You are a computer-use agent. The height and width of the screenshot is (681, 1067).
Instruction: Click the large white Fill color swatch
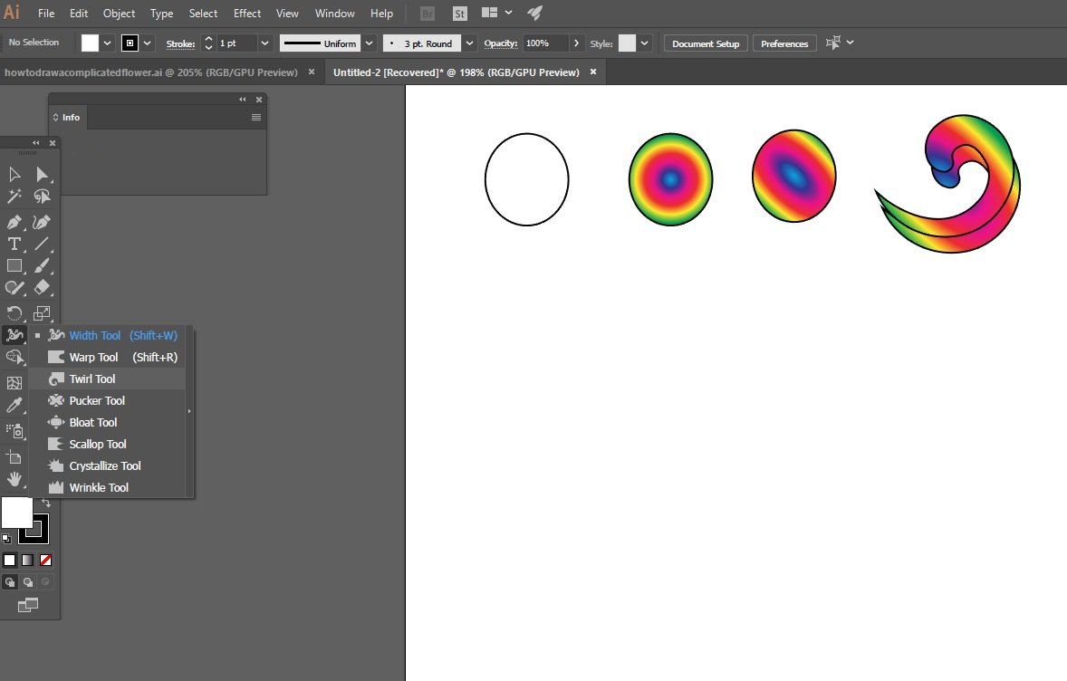pyautogui.click(x=16, y=513)
